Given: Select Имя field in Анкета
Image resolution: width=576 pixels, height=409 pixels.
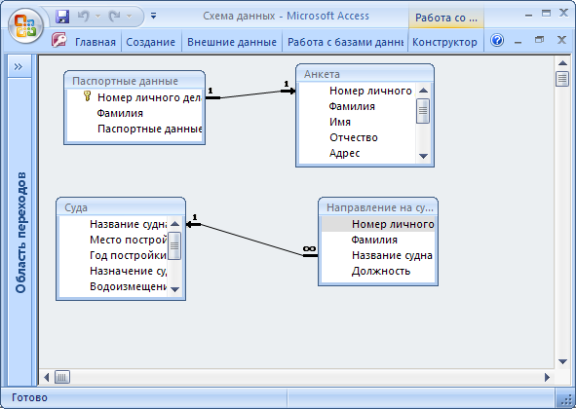Looking at the screenshot, I should tap(340, 122).
